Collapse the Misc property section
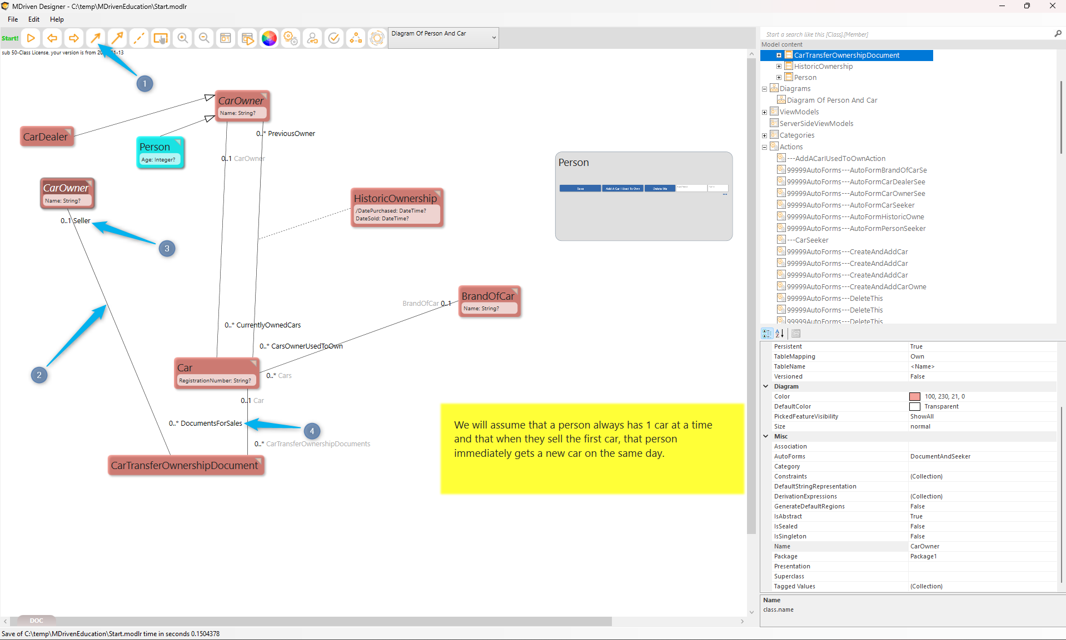 [766, 436]
